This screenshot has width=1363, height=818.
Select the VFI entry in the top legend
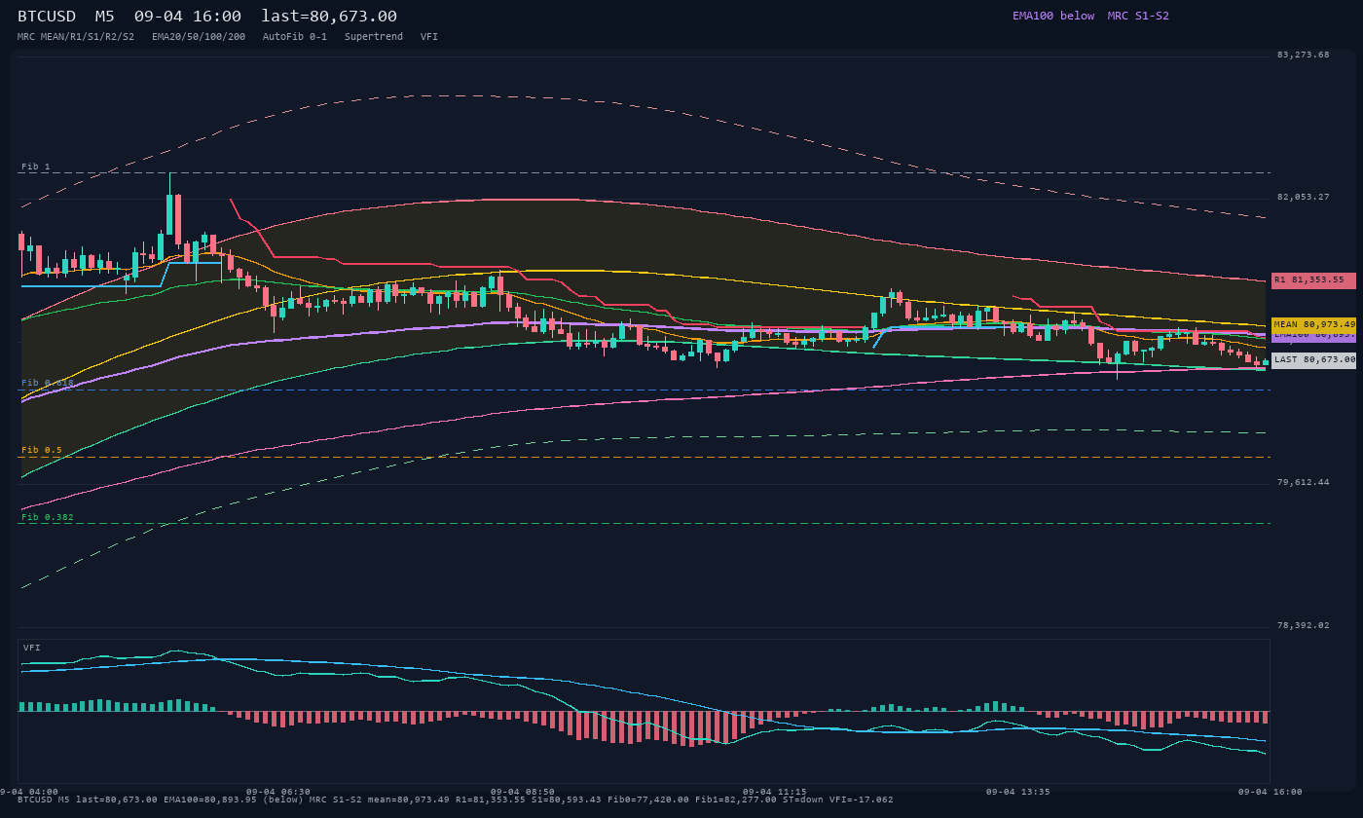coord(429,36)
